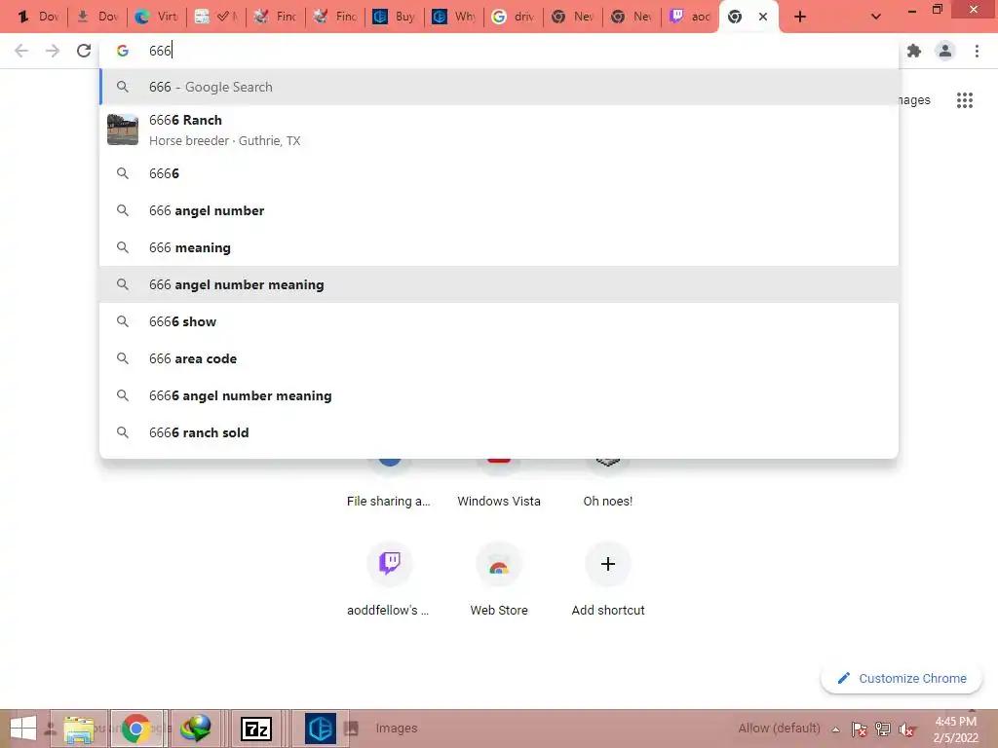The height and width of the screenshot is (748, 998).
Task: Select the '6666' suggestion
Action: pos(499,173)
